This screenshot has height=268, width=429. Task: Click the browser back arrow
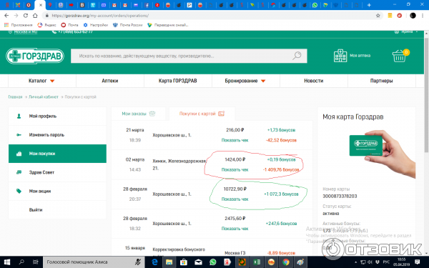click(x=7, y=16)
